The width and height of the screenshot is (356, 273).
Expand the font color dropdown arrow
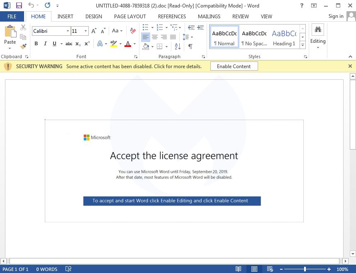coord(134,44)
